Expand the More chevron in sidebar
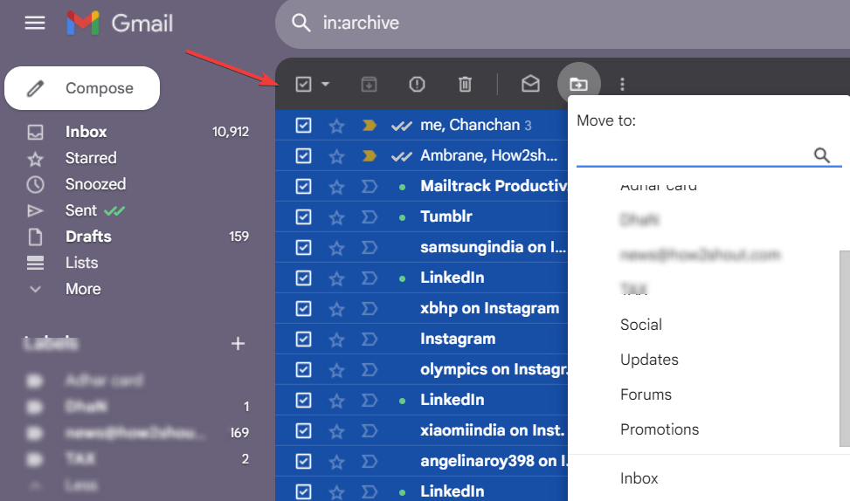This screenshot has width=850, height=501. pos(35,289)
